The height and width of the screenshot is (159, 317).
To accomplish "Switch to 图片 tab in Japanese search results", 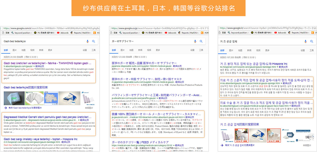I will 123,50.
